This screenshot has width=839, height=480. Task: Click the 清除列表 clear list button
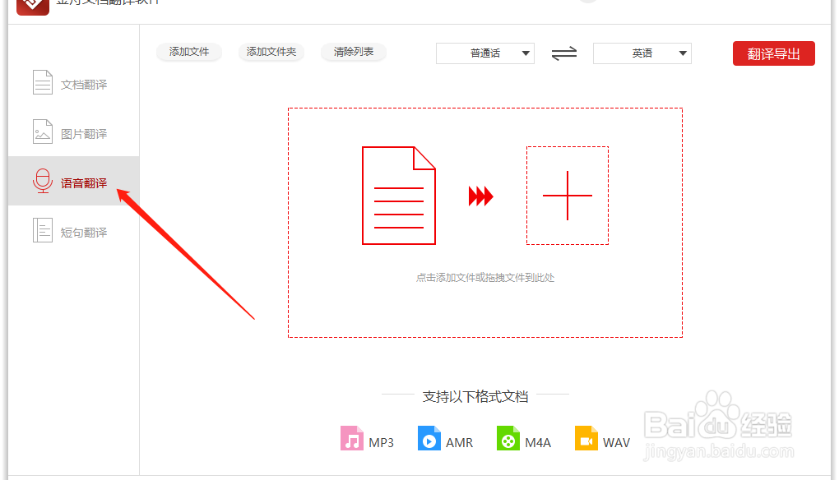(x=353, y=52)
